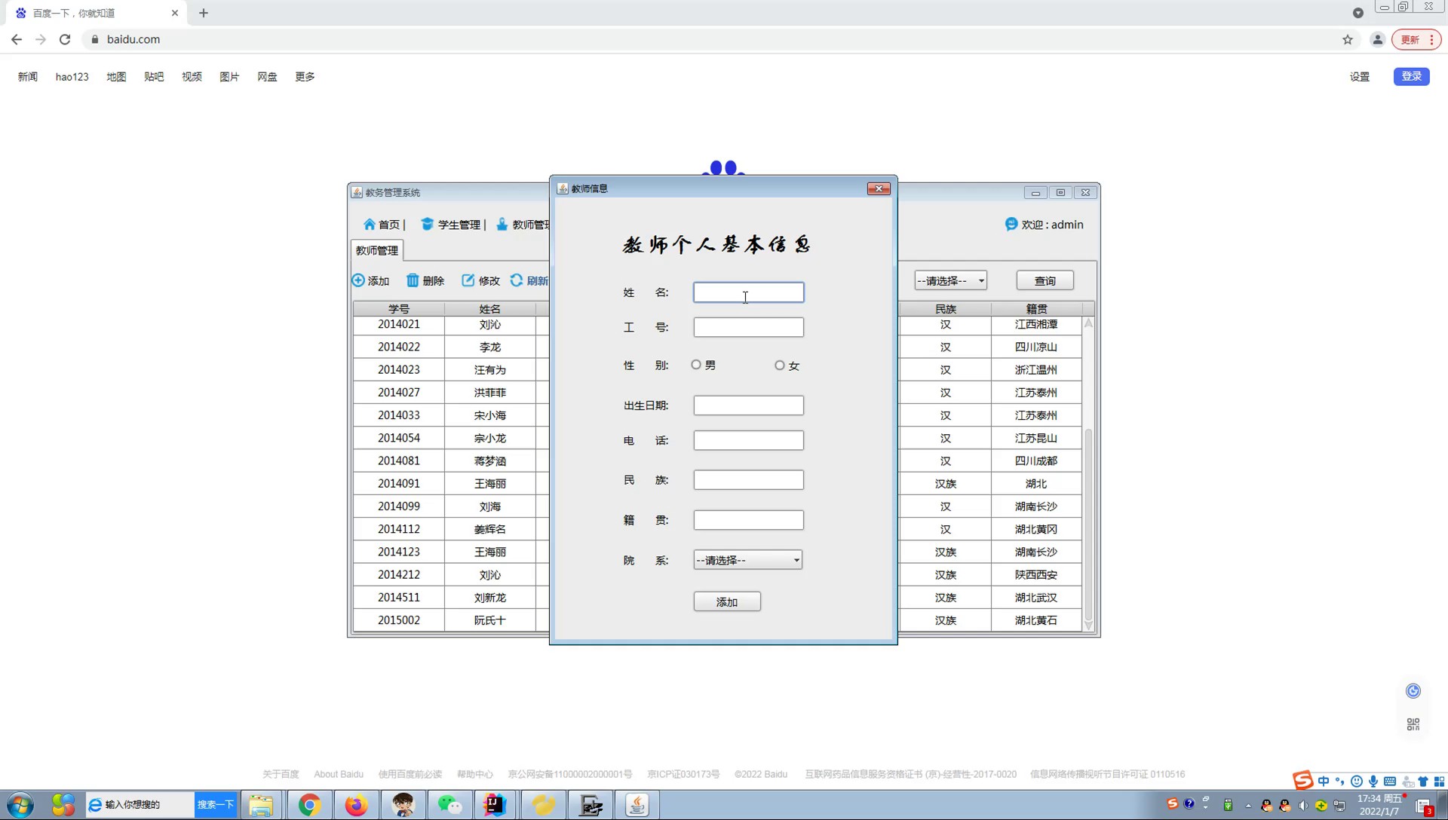Click the 删除 trash icon in the toolbar
Image resolution: width=1448 pixels, height=820 pixels.
413,280
